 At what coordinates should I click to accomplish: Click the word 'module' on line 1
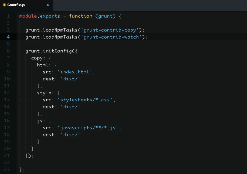(28, 16)
